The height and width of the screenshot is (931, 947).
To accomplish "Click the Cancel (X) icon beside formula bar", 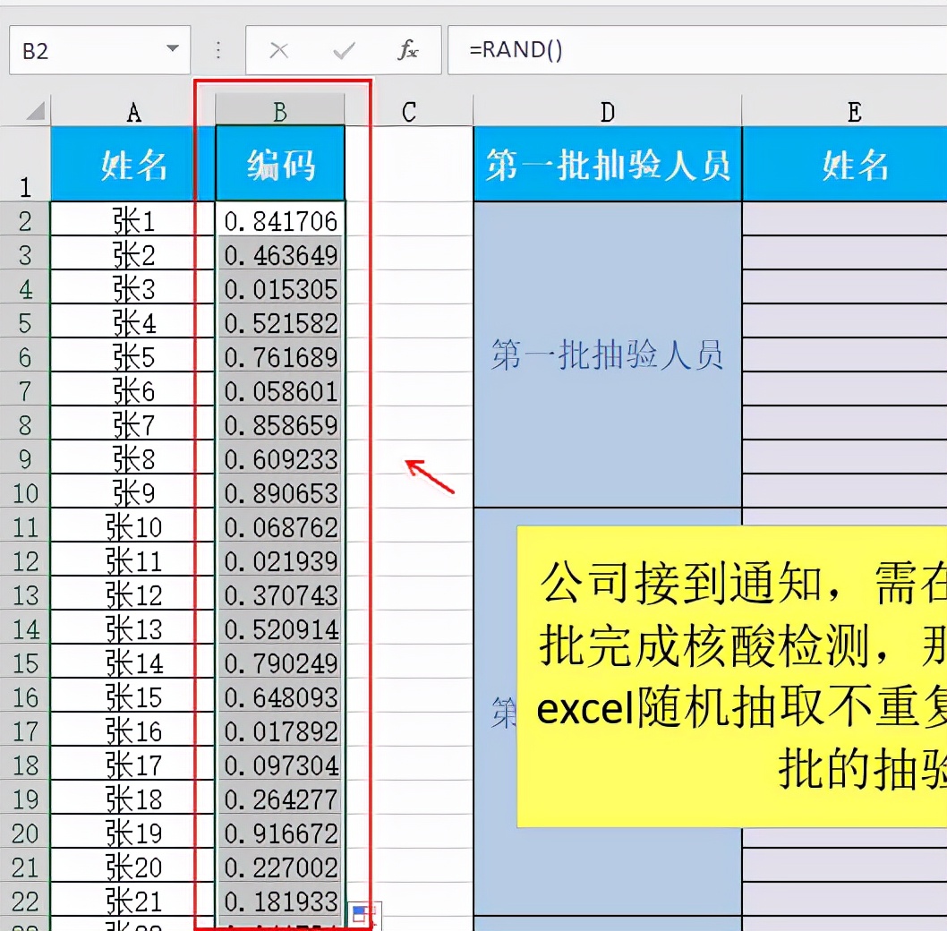I will coord(279,50).
